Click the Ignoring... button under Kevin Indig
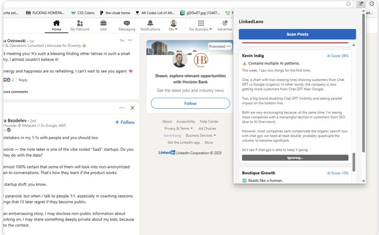379x235 pixels. click(x=295, y=158)
